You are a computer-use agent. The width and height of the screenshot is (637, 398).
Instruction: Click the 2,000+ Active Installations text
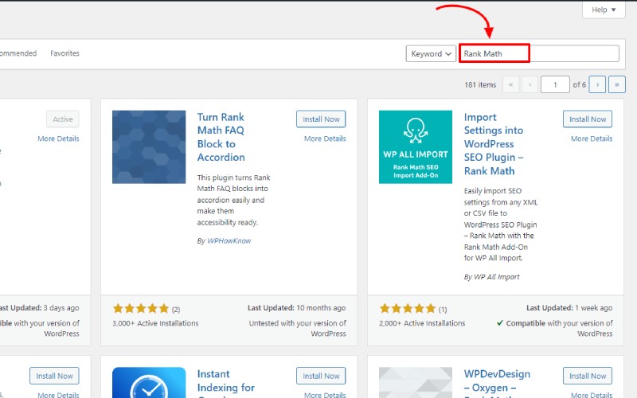tap(422, 323)
